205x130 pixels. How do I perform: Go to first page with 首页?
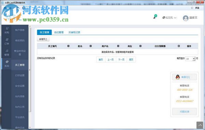click(x=101, y=60)
